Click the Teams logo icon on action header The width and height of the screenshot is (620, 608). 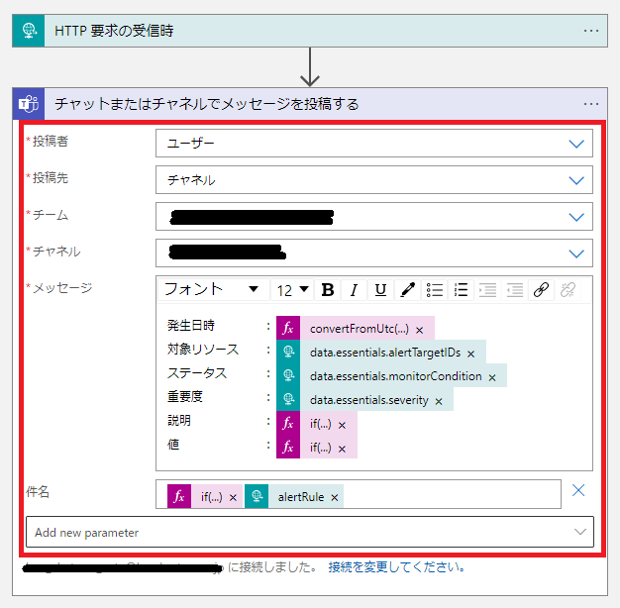point(29,104)
